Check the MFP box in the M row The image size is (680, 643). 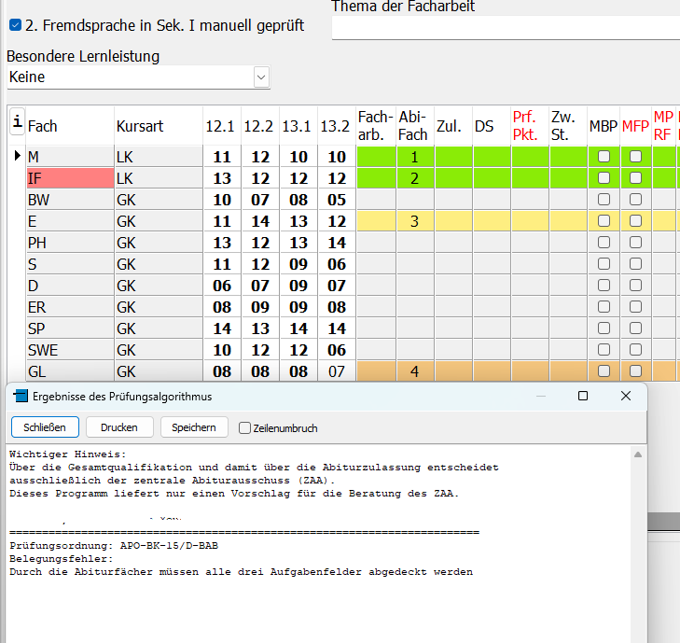coord(635,156)
